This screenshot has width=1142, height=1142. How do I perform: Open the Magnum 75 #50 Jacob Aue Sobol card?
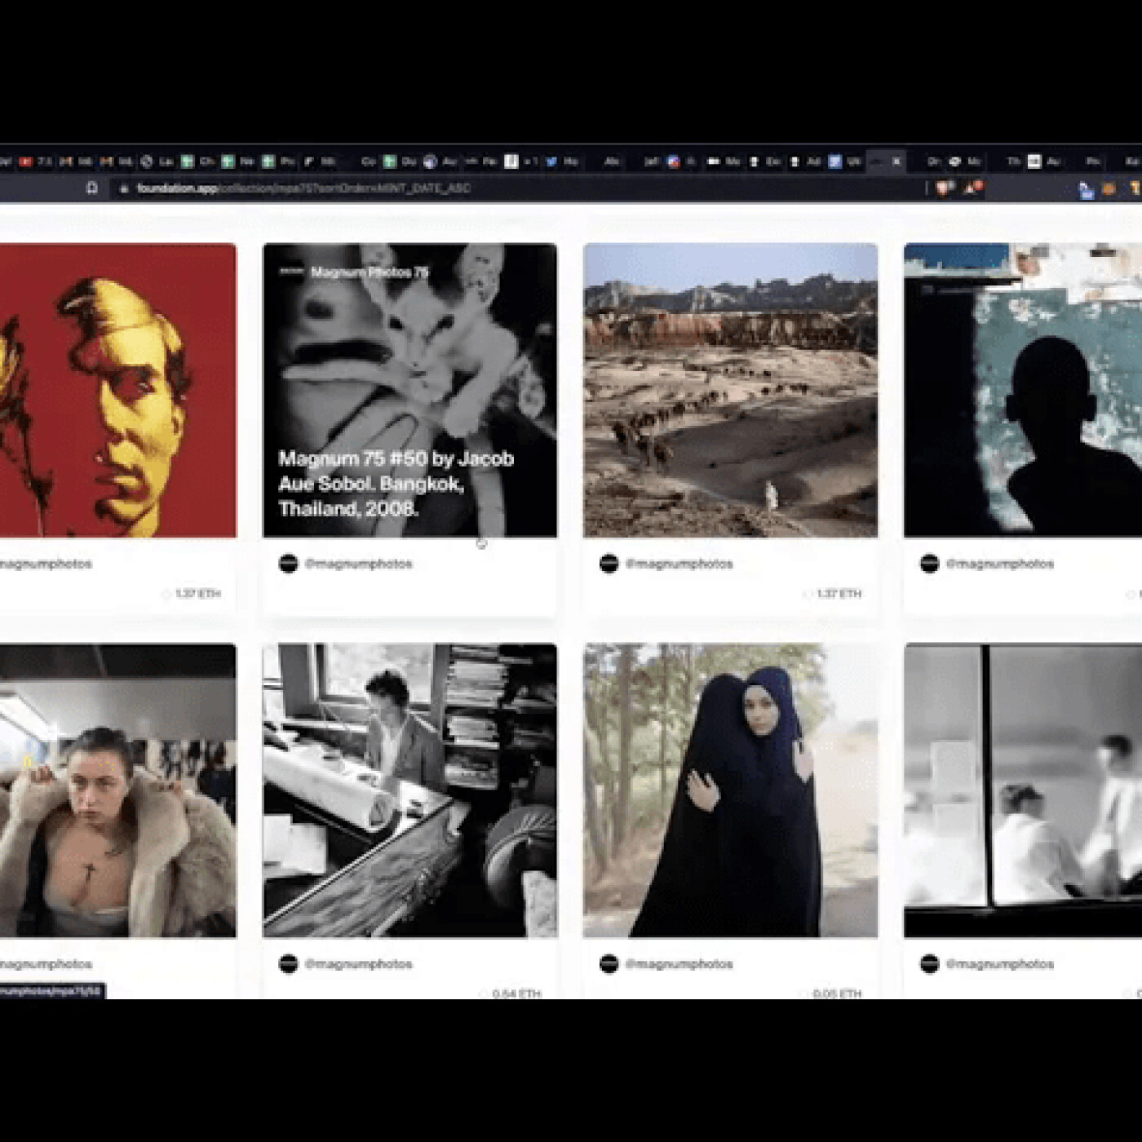(x=409, y=390)
